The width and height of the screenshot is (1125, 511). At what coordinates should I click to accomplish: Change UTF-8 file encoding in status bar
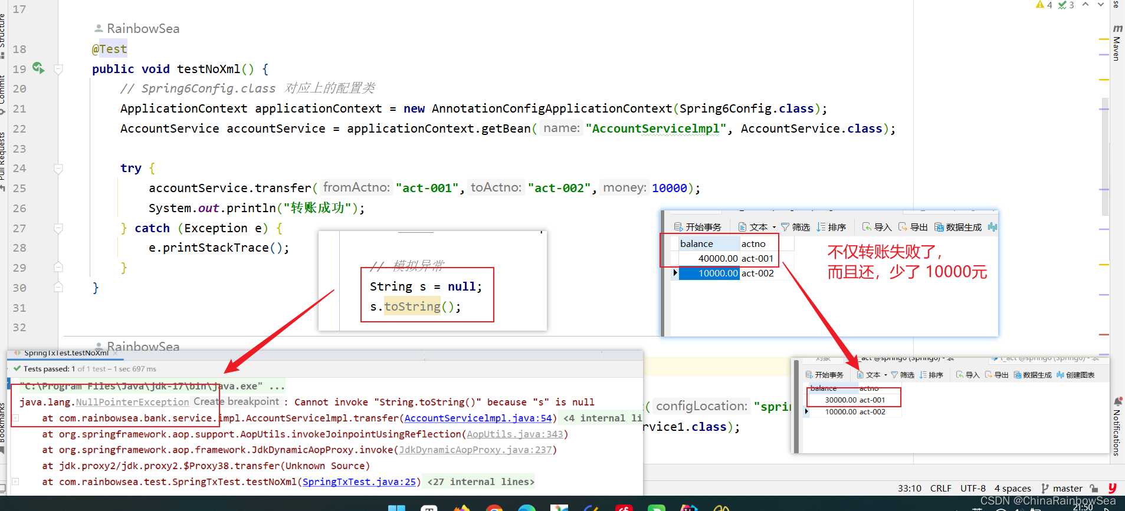click(x=973, y=488)
